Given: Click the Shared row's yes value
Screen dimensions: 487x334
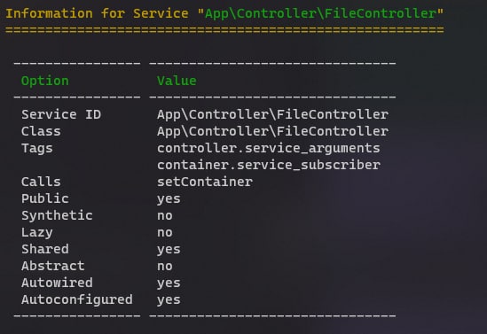Looking at the screenshot, I should [169, 250].
